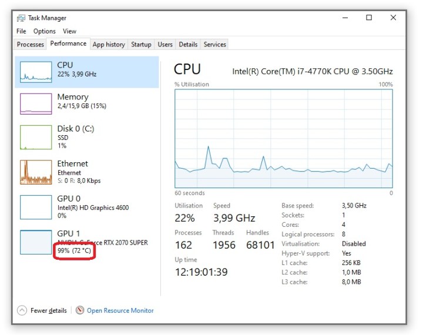Open the Options menu
This screenshot has height=335, width=423.
coord(44,31)
